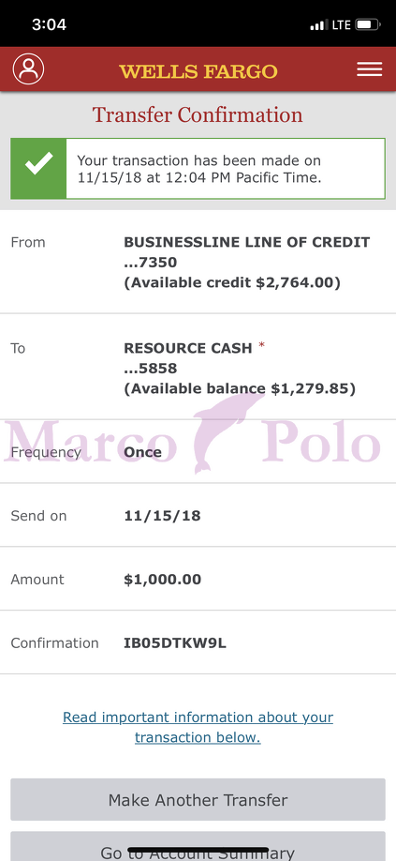Open the important transaction information link
Screen dimensions: 396x861
pos(198,727)
